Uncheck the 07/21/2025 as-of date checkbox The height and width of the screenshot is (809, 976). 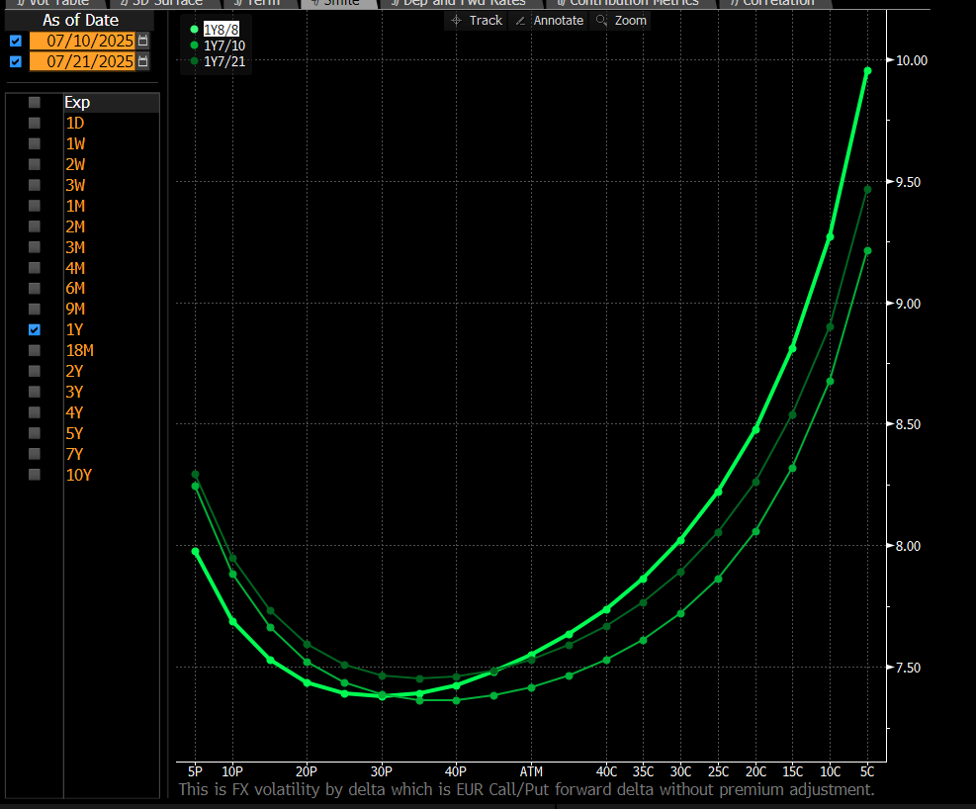pos(16,61)
